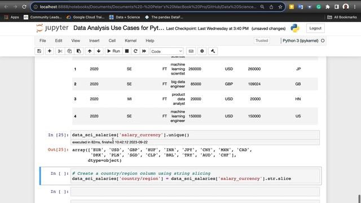Click the Python 3 (ipykernel) label
Screen dimensions: 361x203
300,41
